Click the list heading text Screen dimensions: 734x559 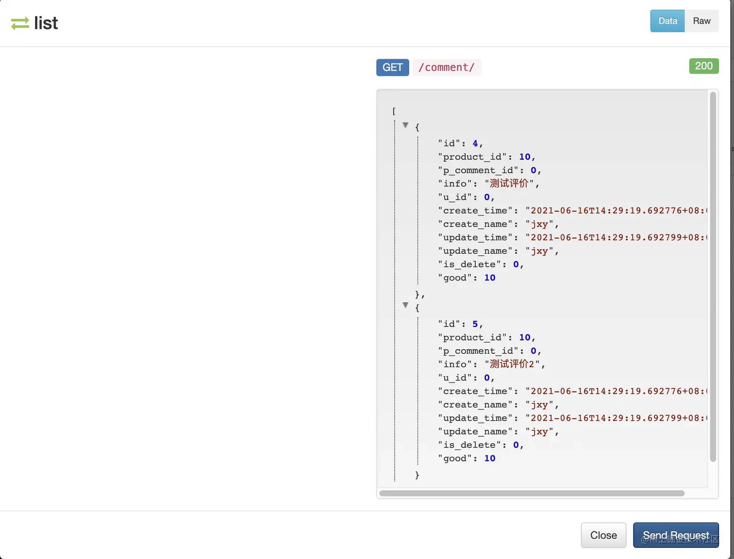[x=46, y=23]
